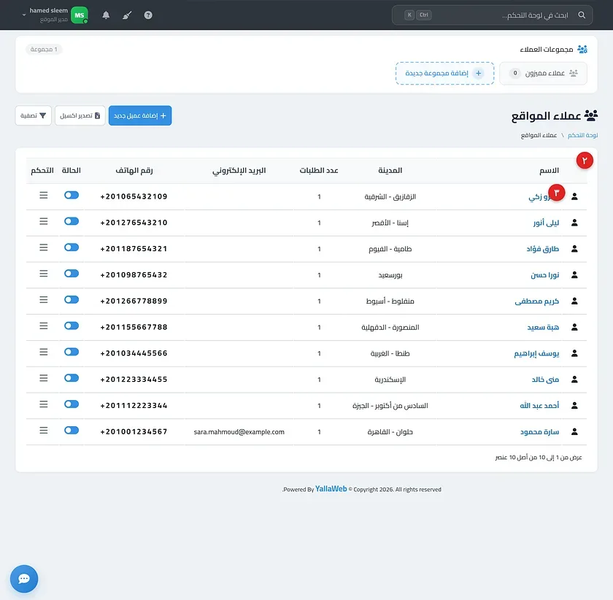Open actions menu for نورا حسن row

pos(44,274)
